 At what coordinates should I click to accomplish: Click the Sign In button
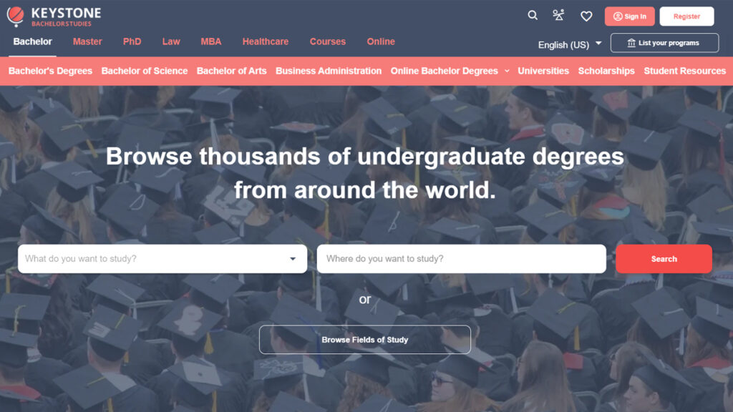tap(629, 16)
